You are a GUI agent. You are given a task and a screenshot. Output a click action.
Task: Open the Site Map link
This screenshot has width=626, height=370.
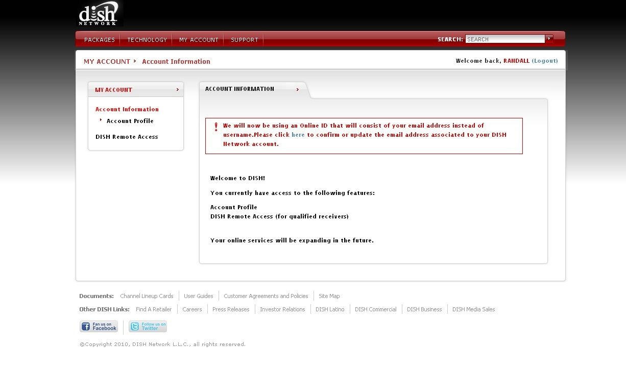(x=329, y=296)
